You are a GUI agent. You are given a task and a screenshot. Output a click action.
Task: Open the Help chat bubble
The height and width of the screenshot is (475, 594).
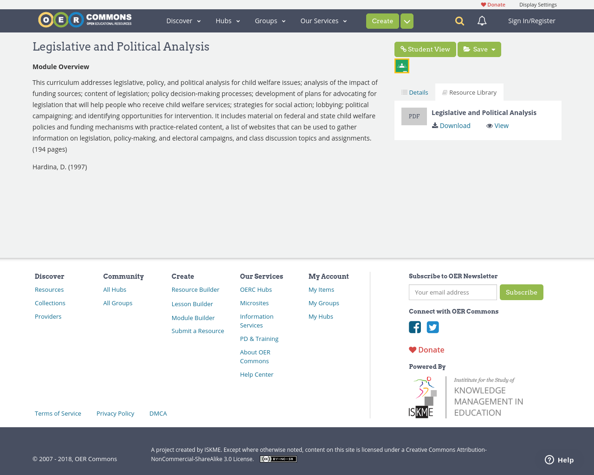558,459
